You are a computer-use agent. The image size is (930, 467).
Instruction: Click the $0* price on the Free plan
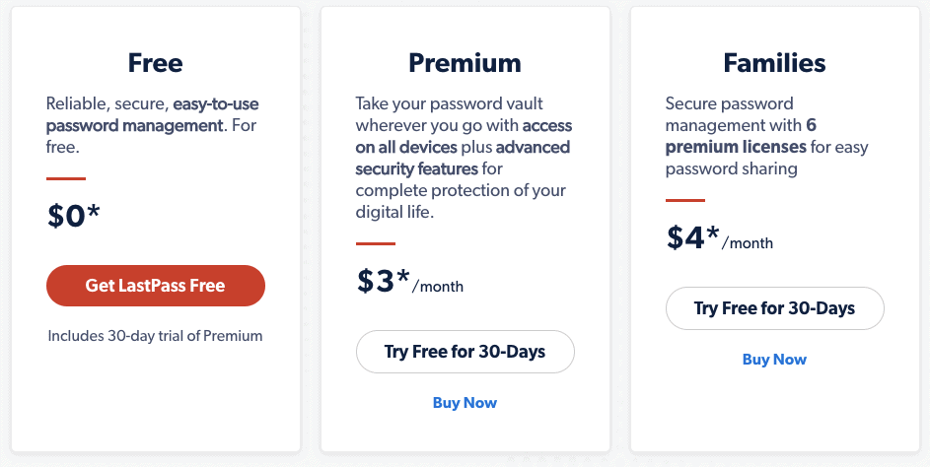coord(74,217)
